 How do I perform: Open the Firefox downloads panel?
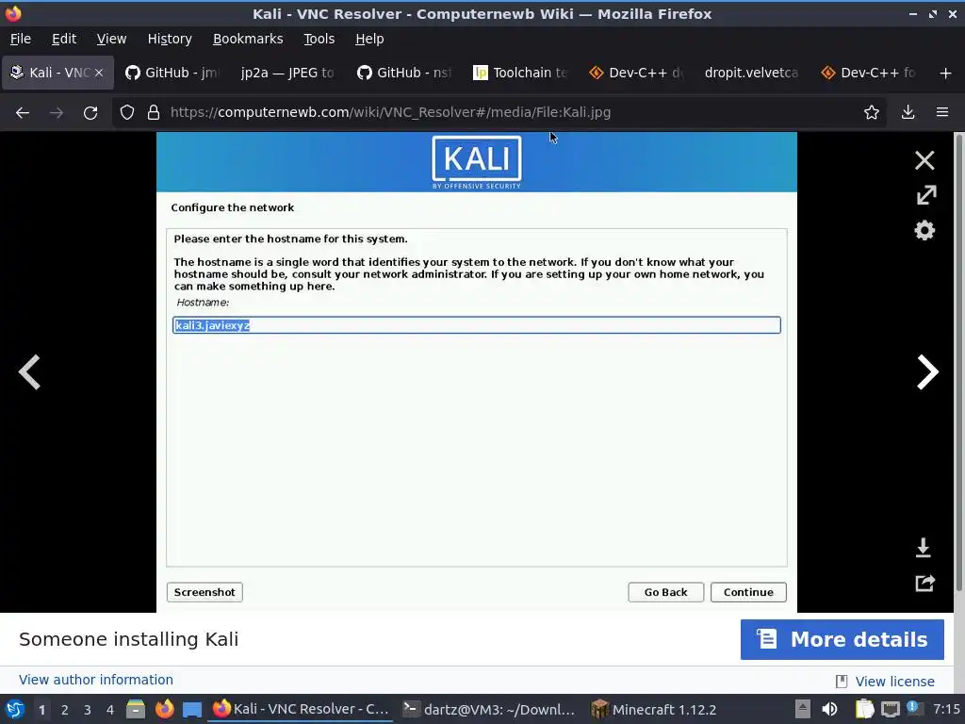pos(908,112)
